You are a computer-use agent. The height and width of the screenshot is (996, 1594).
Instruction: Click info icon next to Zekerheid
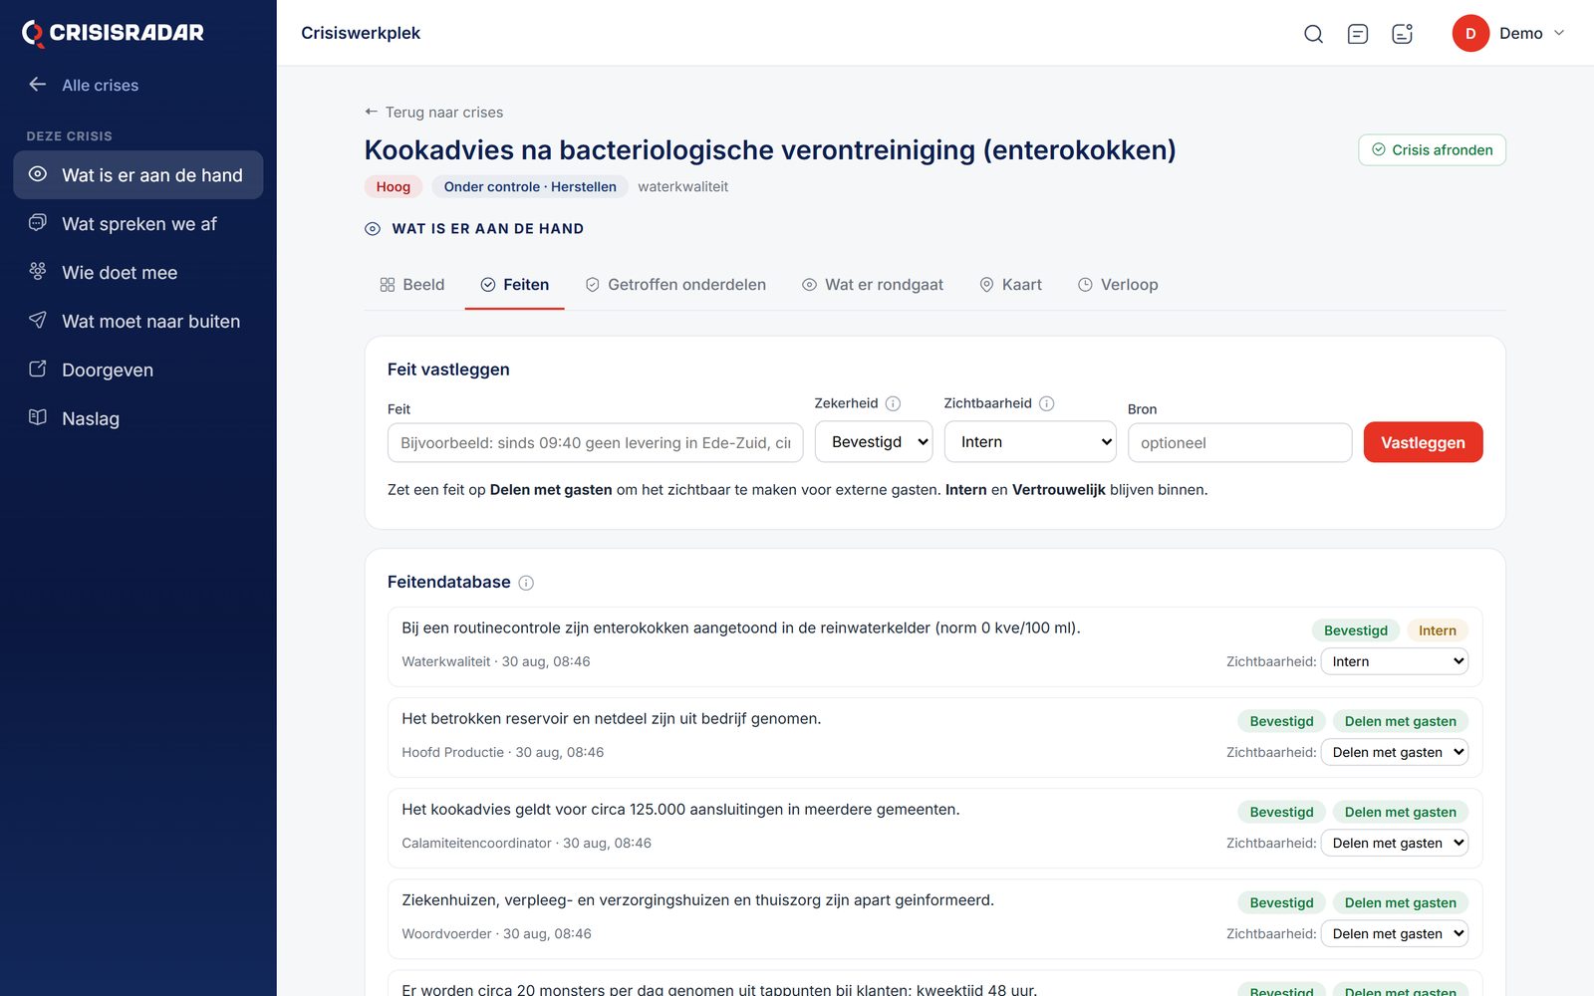tap(893, 403)
